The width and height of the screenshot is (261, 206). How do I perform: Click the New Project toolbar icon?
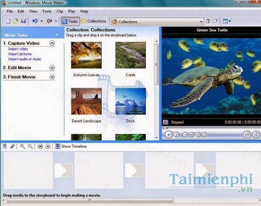8,21
